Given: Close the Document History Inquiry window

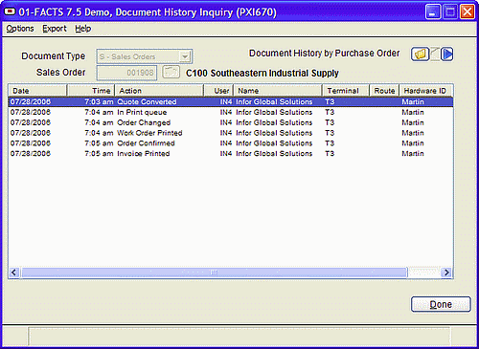Looking at the screenshot, I should tap(468, 11).
